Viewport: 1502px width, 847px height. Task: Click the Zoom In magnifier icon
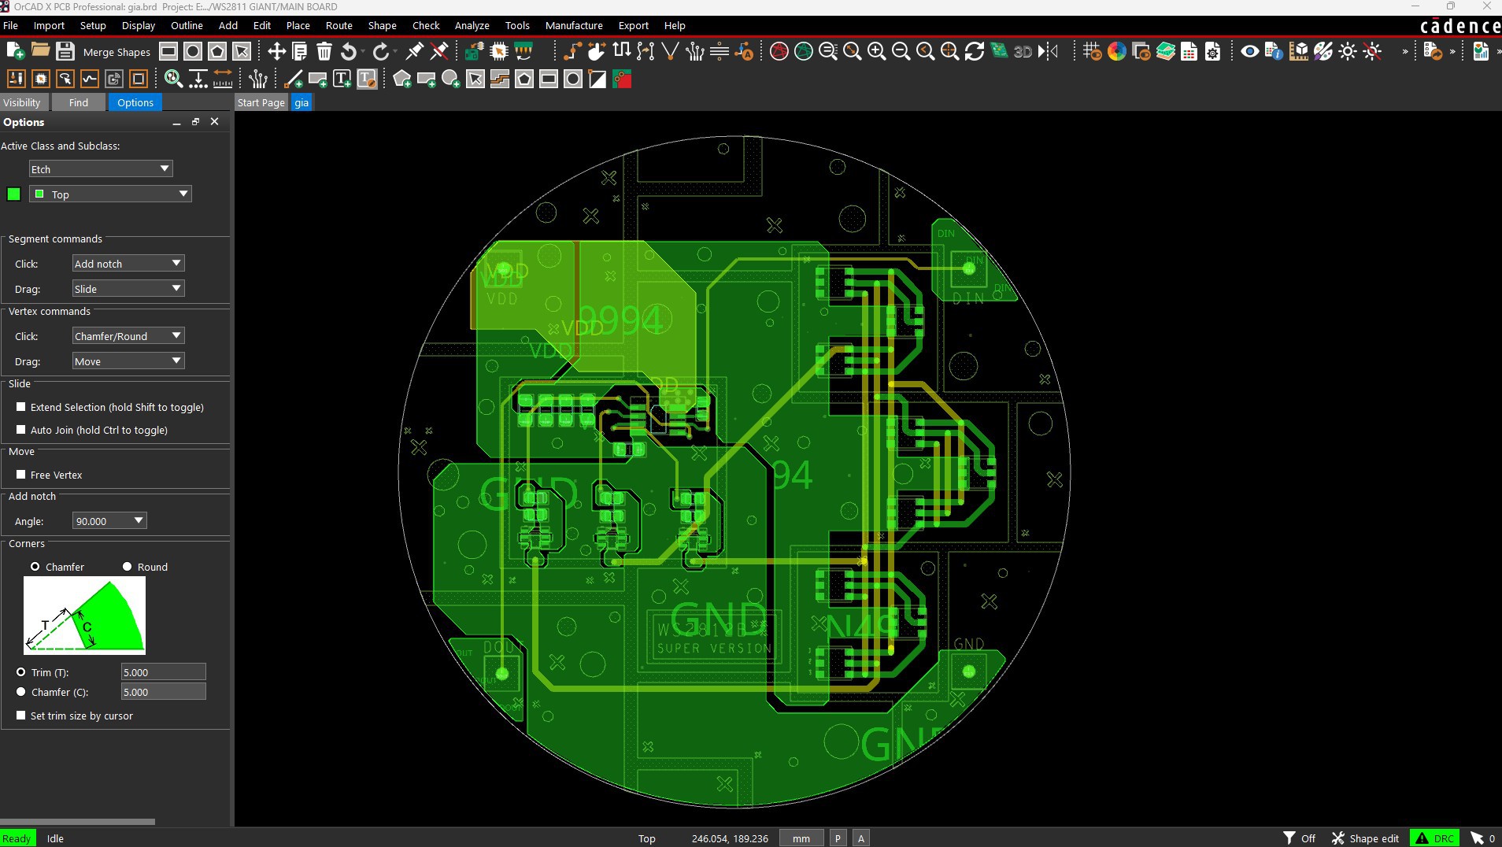point(876,52)
